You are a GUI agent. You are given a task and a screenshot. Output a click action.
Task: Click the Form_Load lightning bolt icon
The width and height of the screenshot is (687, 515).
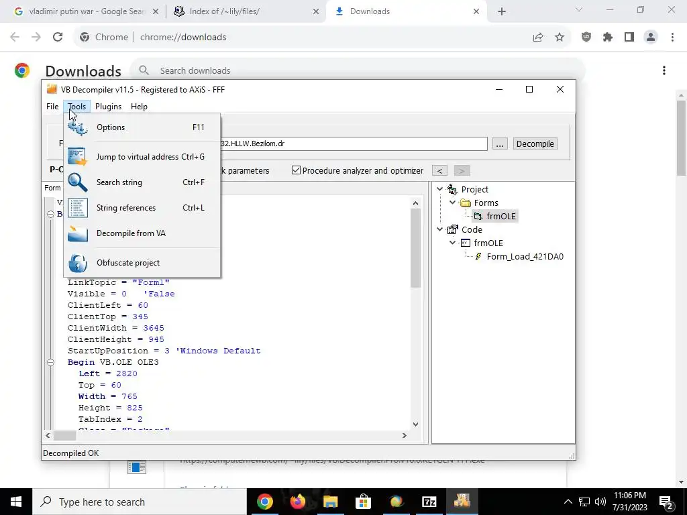coord(478,256)
